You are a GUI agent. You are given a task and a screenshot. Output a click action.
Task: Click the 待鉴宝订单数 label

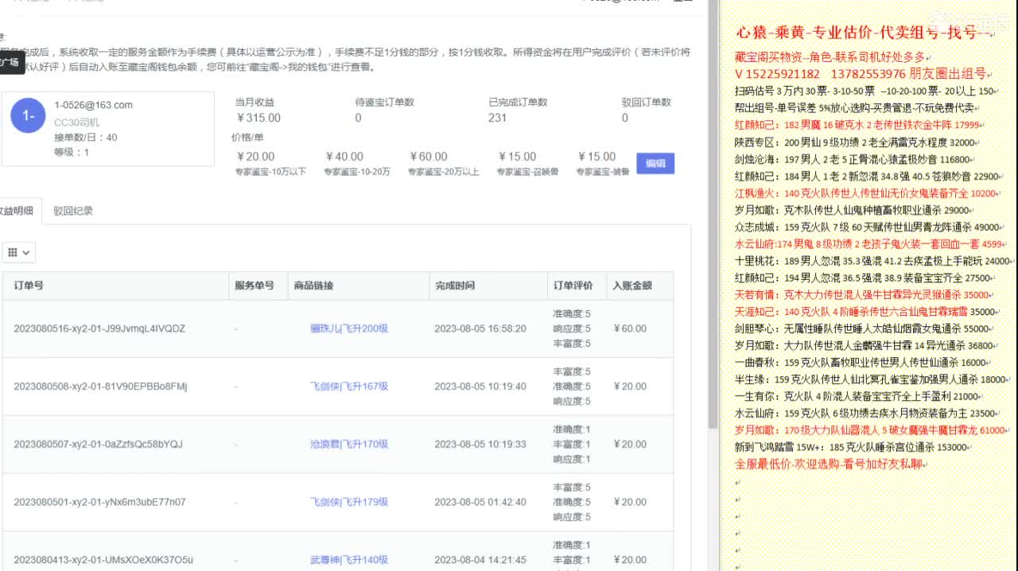pyautogui.click(x=384, y=103)
